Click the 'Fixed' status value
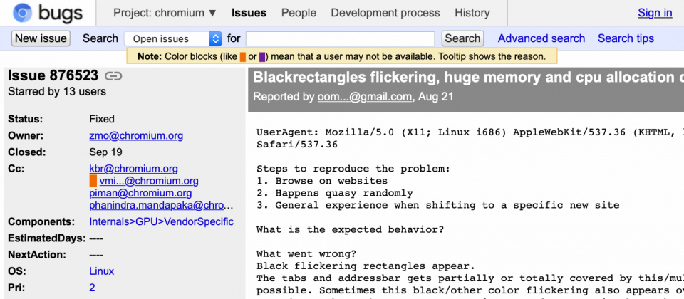The height and width of the screenshot is (299, 684). tap(102, 119)
